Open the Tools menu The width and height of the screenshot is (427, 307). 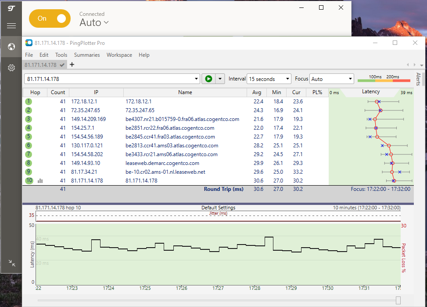click(61, 55)
